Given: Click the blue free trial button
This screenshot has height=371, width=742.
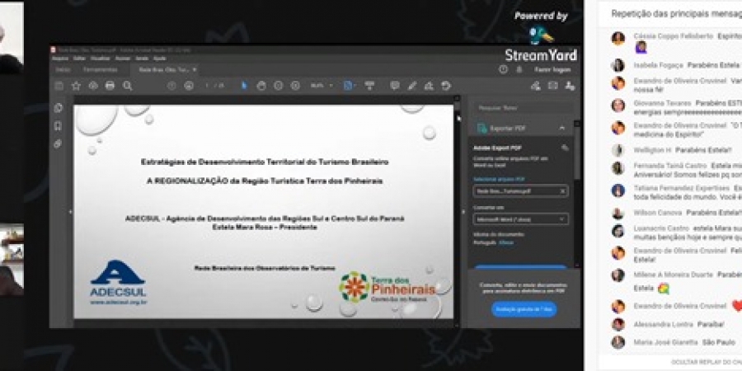Looking at the screenshot, I should coord(524,309).
